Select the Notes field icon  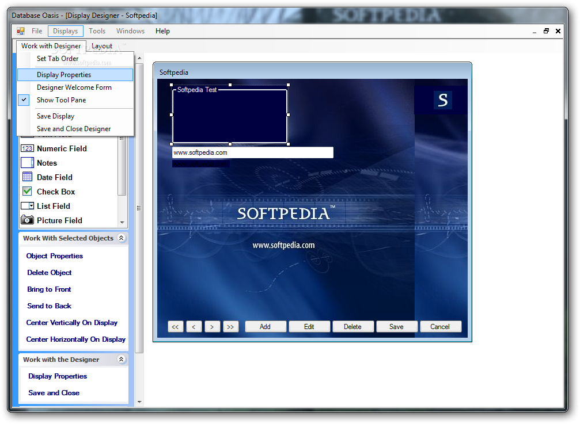(28, 163)
